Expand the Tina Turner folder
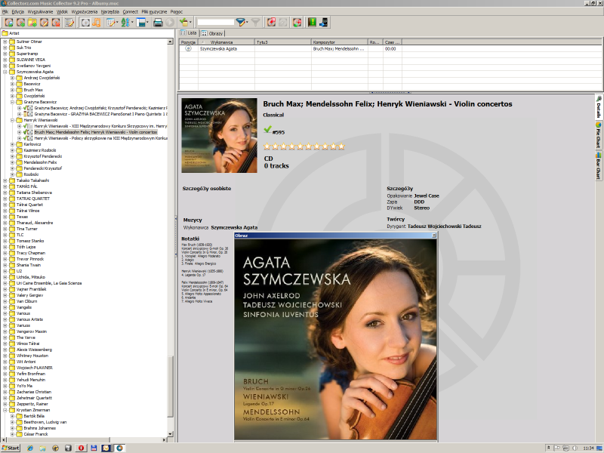Viewport: 604px width, 453px height. coord(5,229)
